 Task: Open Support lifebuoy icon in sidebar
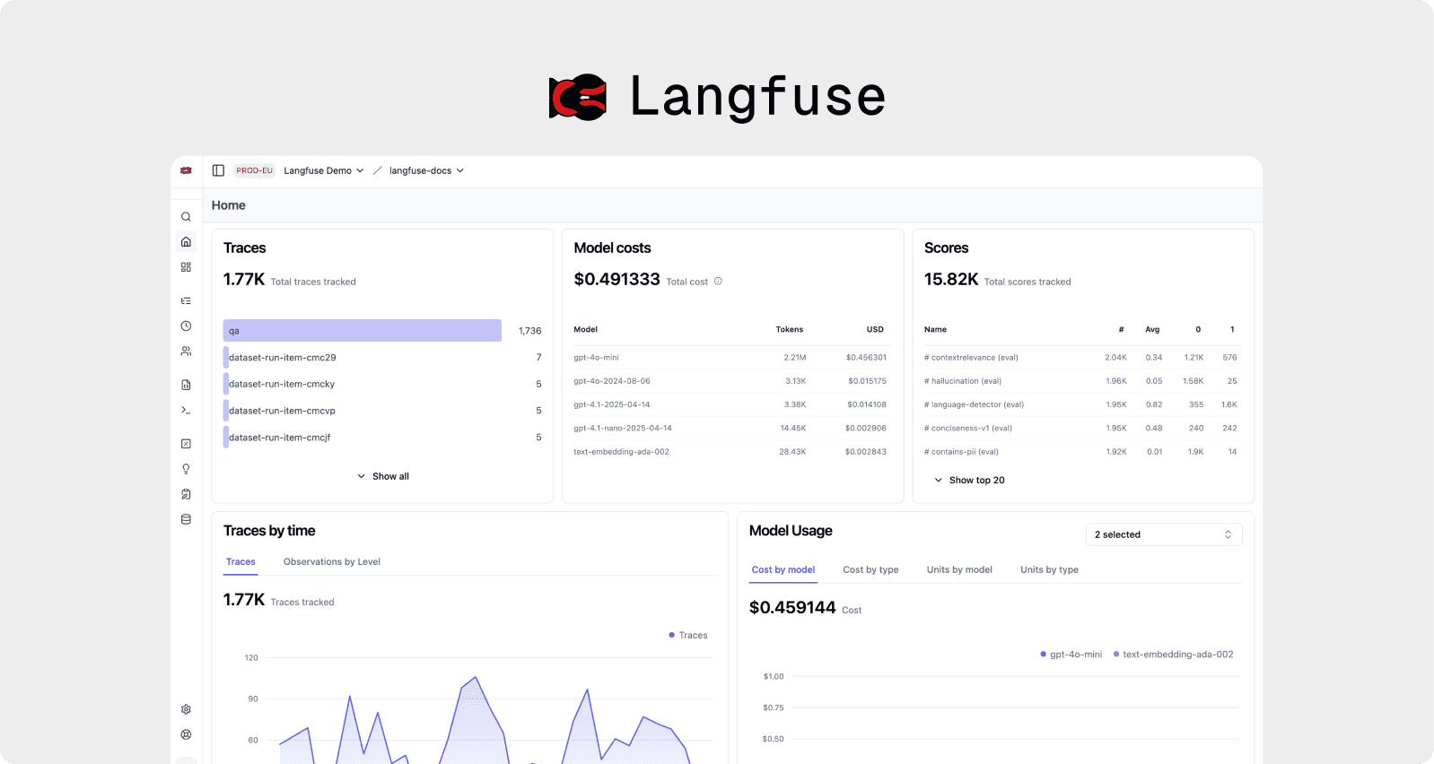click(x=186, y=734)
